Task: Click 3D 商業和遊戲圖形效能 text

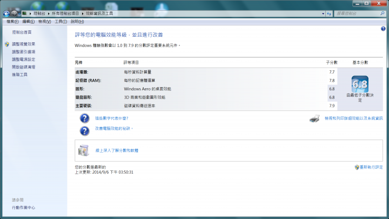Action: pyautogui.click(x=145, y=97)
